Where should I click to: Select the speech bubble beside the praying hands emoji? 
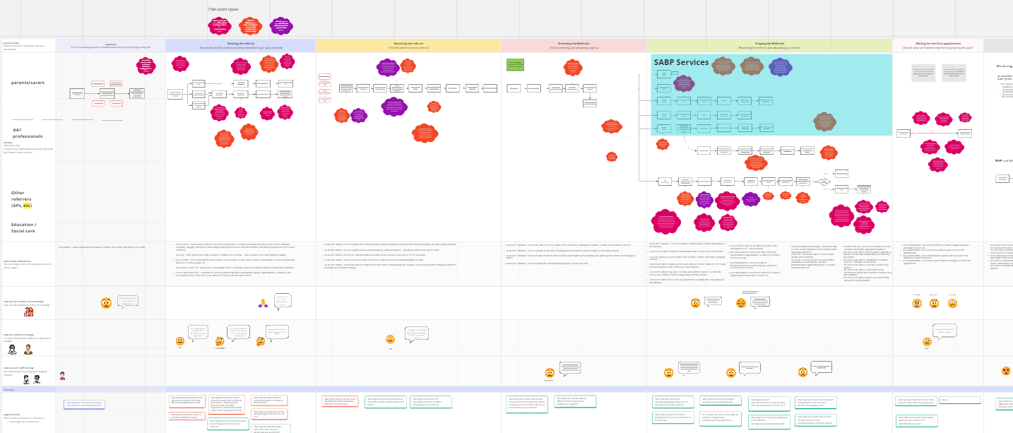[x=283, y=301]
